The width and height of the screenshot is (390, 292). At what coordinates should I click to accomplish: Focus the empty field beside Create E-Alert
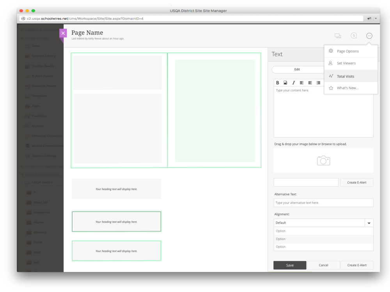[306, 182]
